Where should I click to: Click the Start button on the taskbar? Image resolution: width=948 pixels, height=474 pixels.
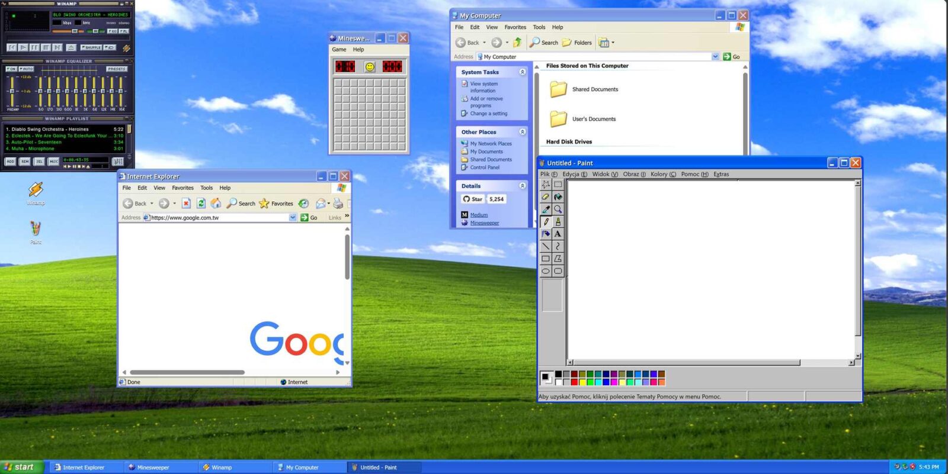pyautogui.click(x=21, y=467)
